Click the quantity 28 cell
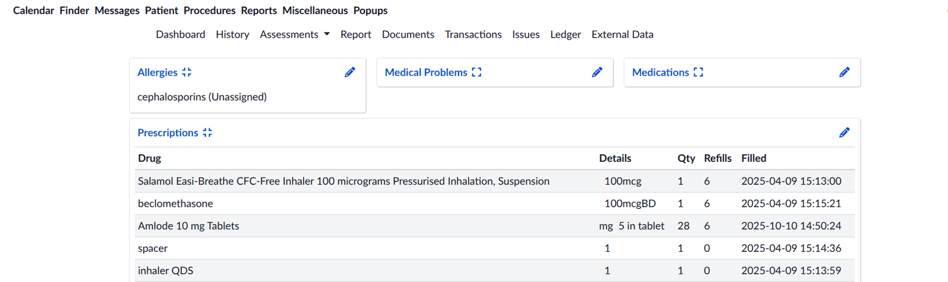948x282 pixels. [683, 226]
